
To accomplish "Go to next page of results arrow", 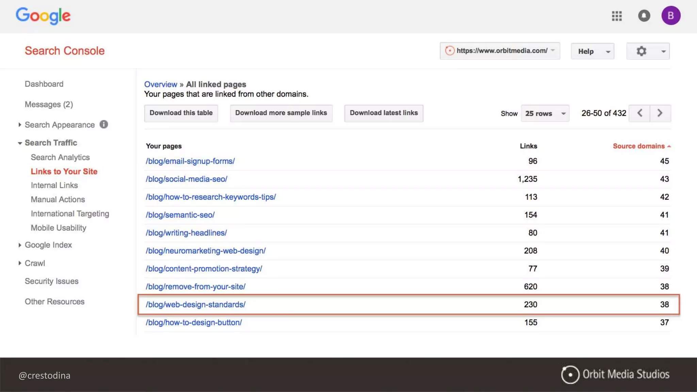I will pyautogui.click(x=660, y=113).
